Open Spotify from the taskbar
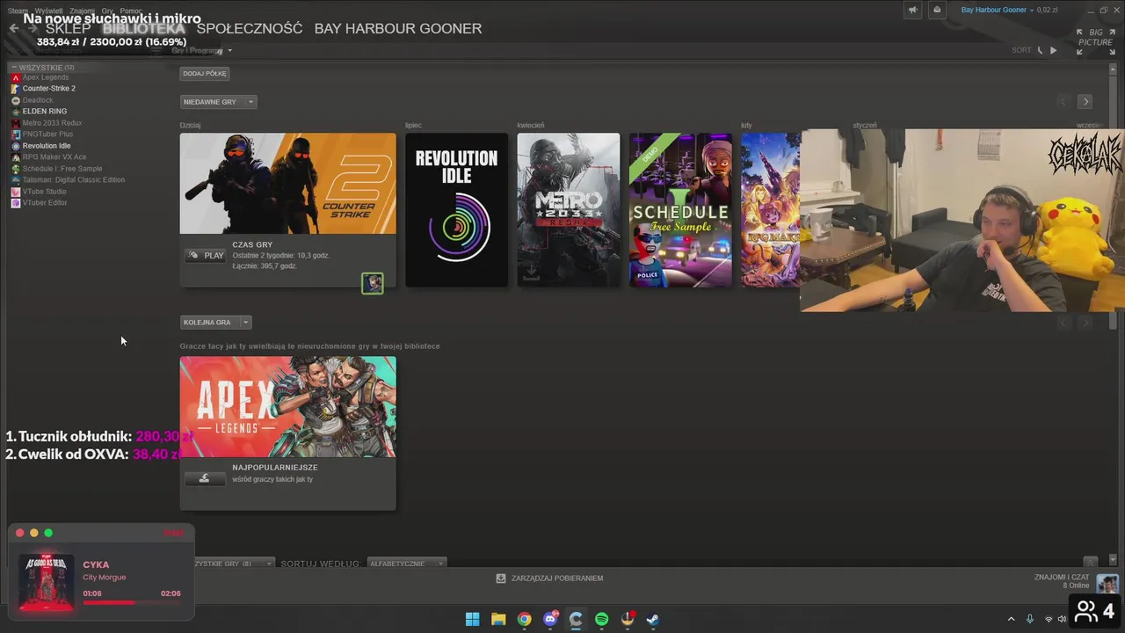 point(602,619)
